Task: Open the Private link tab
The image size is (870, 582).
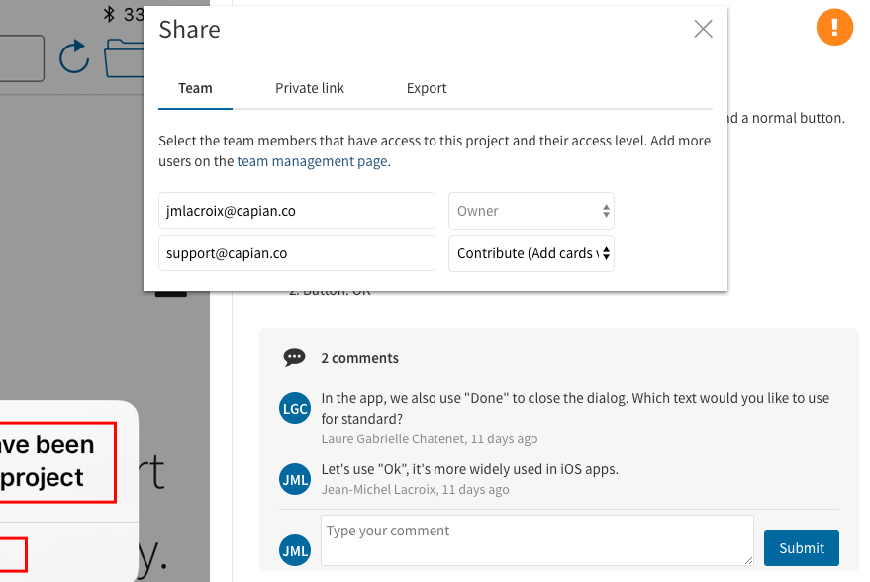Action: point(310,88)
